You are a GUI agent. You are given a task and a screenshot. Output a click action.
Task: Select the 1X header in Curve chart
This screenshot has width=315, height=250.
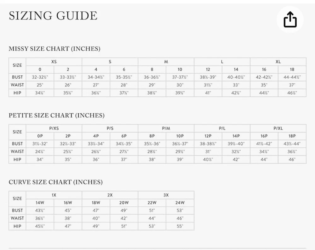pos(54,195)
